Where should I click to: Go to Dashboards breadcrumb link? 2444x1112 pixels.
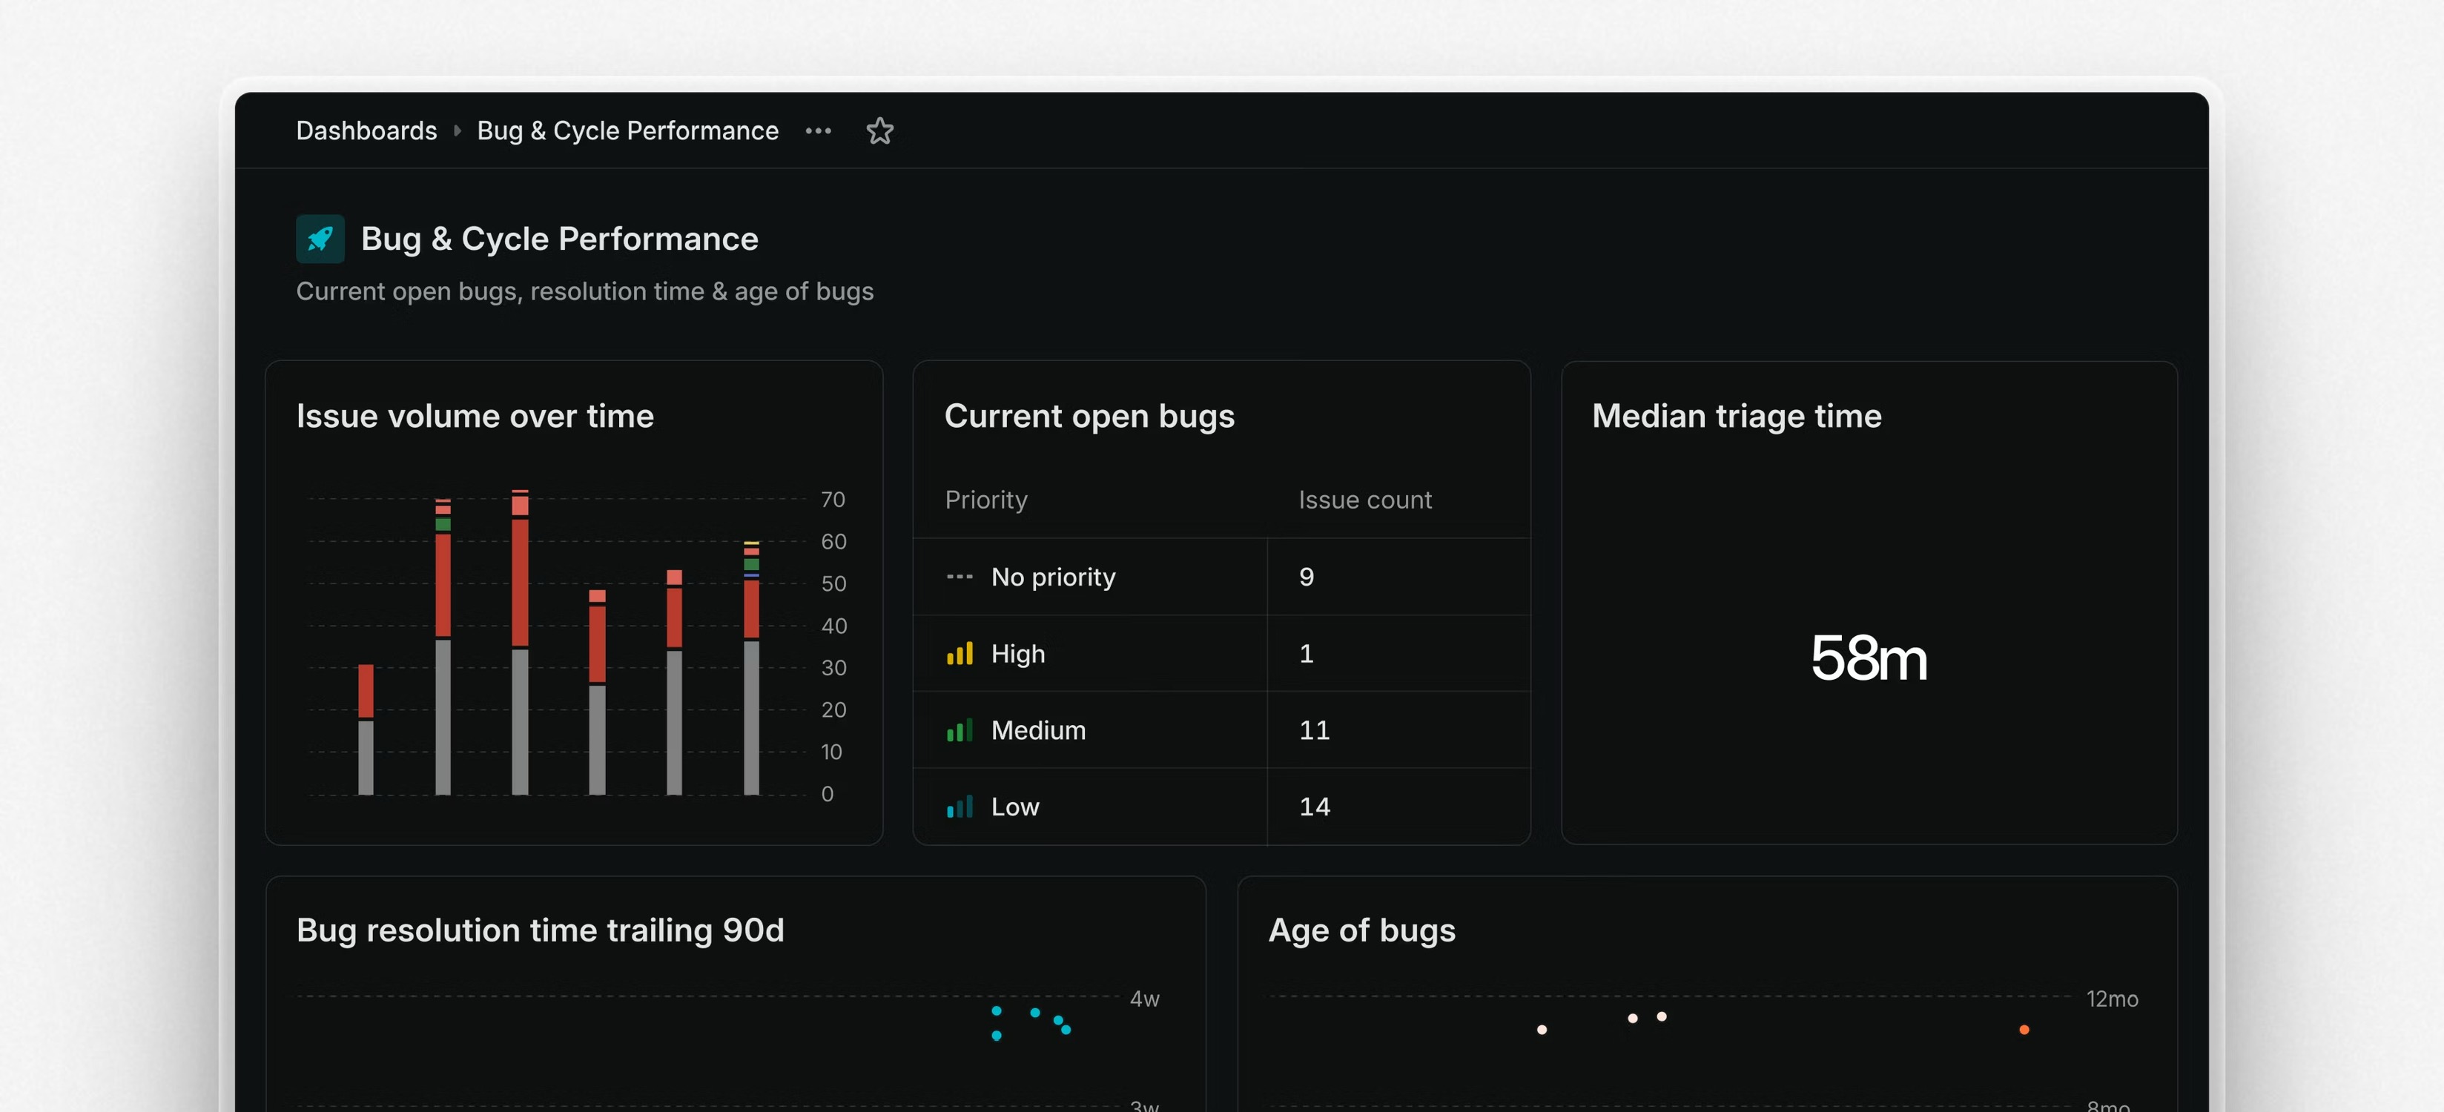[366, 131]
